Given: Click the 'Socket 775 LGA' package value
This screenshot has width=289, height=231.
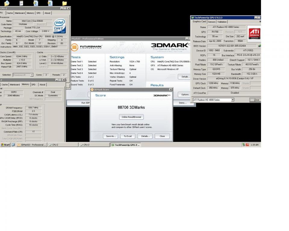Looking at the screenshot, I should point(32,28).
